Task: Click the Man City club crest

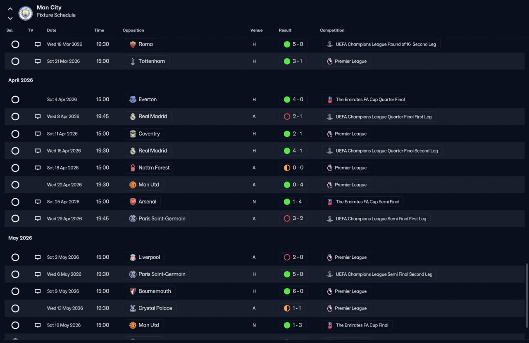Action: (26, 13)
